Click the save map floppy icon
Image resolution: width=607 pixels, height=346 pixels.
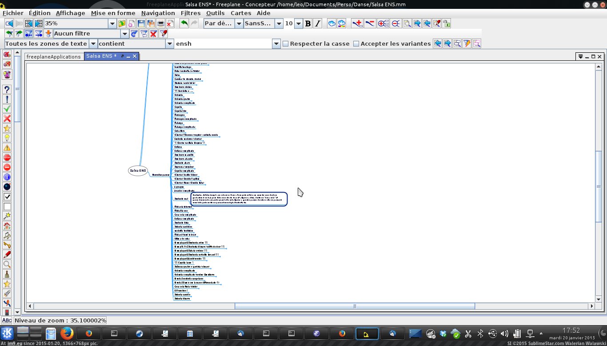[141, 24]
